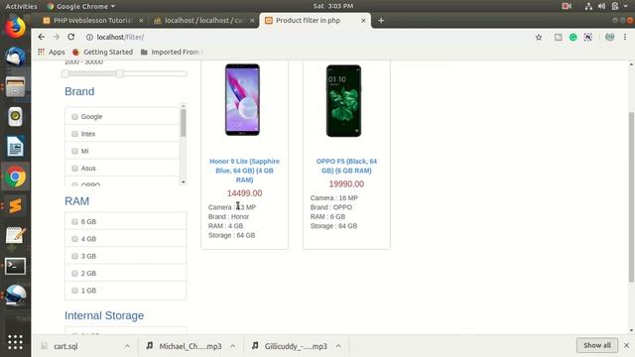Click brand list scroll-down arrow
This screenshot has height=357, width=635.
[183, 182]
